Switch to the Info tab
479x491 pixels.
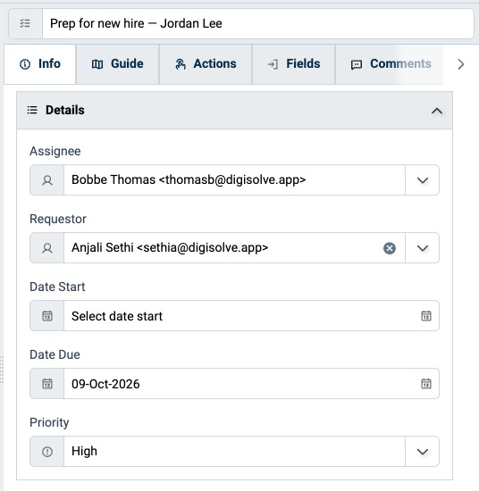[x=40, y=64]
